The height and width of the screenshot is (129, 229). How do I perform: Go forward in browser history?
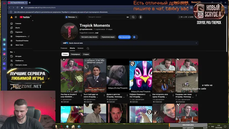[x=13, y=8]
